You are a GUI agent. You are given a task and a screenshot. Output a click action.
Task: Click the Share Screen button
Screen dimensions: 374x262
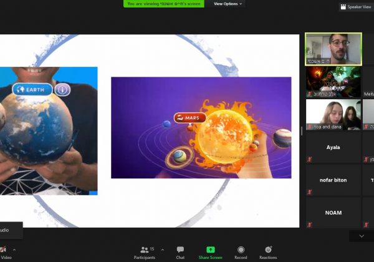pyautogui.click(x=211, y=253)
